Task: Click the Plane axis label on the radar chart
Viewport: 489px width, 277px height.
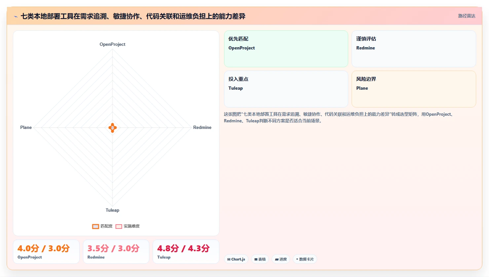Action: pos(26,127)
